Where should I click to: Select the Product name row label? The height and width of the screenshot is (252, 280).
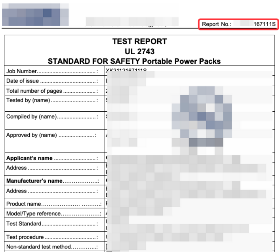pyautogui.click(x=23, y=204)
